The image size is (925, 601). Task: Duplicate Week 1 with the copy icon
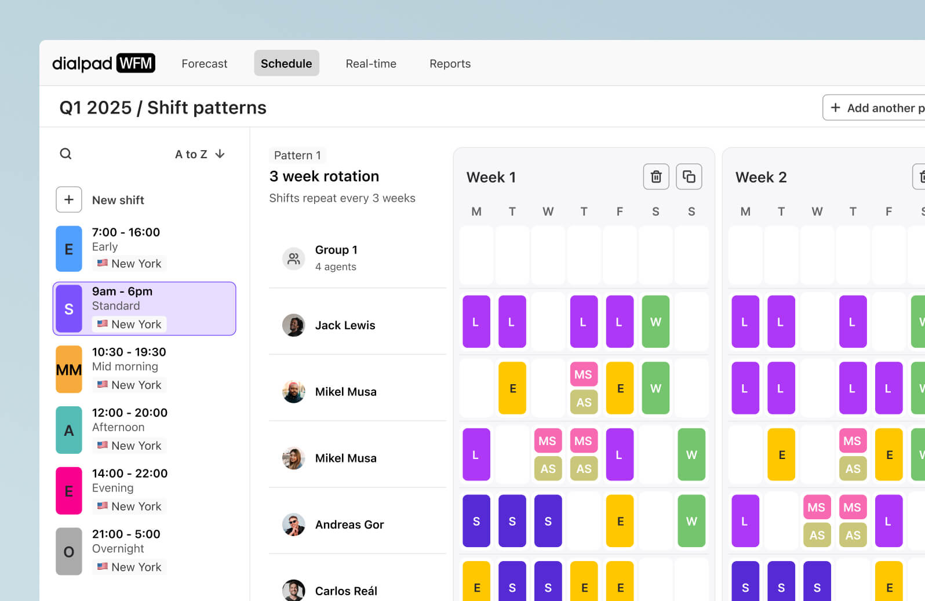pos(689,177)
